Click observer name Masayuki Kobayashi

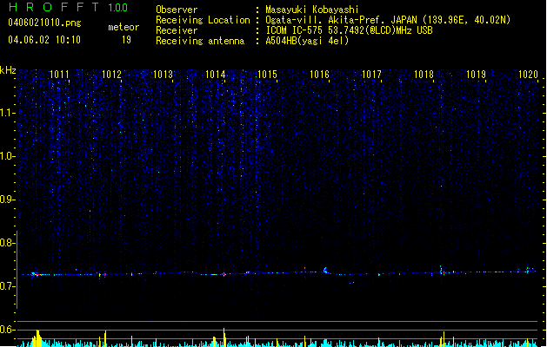(312, 10)
